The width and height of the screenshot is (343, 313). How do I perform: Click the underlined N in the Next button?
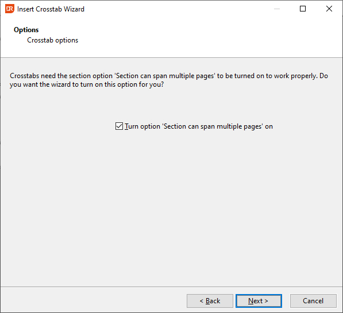coord(250,301)
